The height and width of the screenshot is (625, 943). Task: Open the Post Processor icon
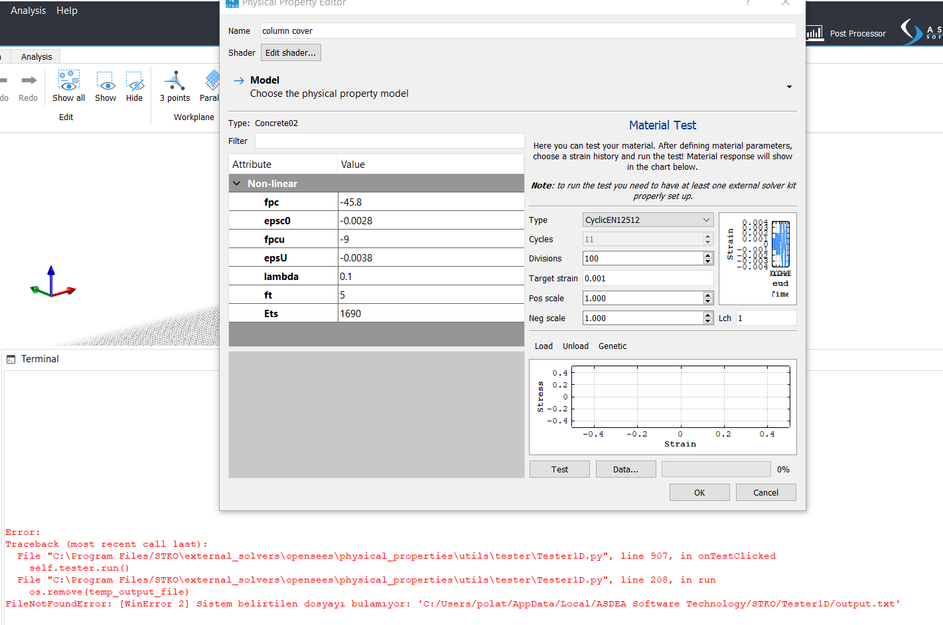click(x=814, y=33)
